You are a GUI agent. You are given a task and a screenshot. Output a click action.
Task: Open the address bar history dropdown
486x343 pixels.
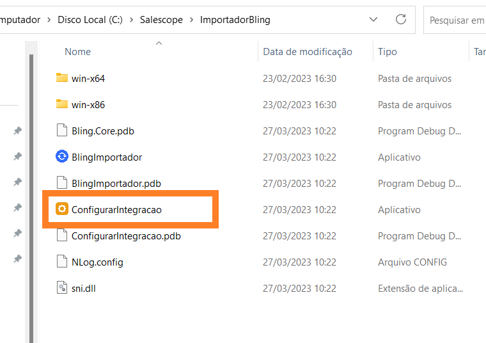(x=373, y=20)
